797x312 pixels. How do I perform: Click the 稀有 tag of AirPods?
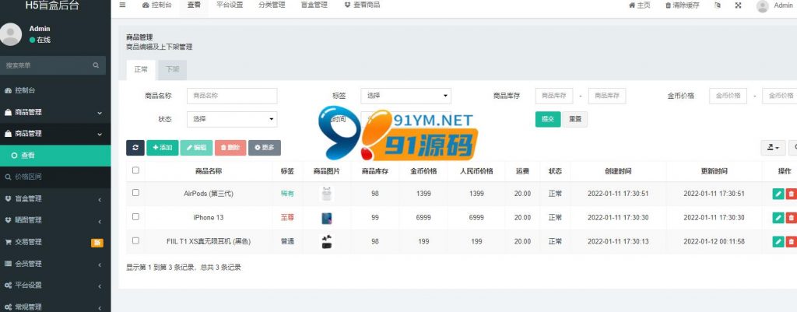point(287,194)
